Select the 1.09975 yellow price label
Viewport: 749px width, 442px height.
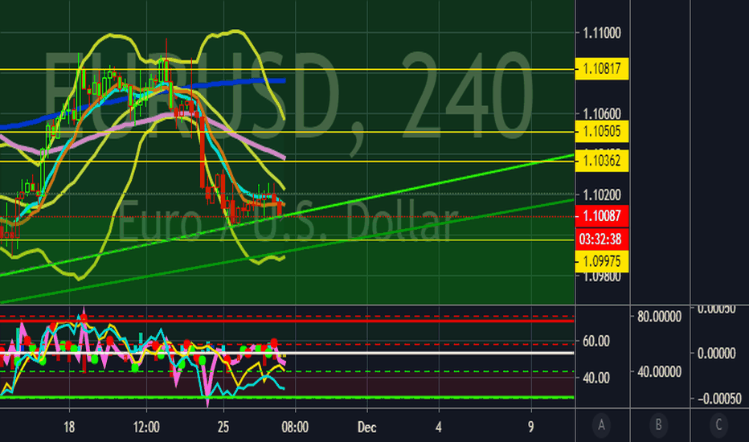point(603,260)
